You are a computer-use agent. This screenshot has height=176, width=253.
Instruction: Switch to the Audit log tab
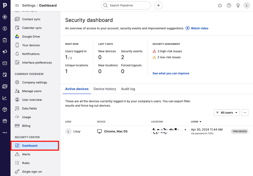pyautogui.click(x=128, y=89)
